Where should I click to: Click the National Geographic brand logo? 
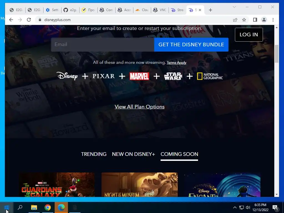[x=210, y=76]
